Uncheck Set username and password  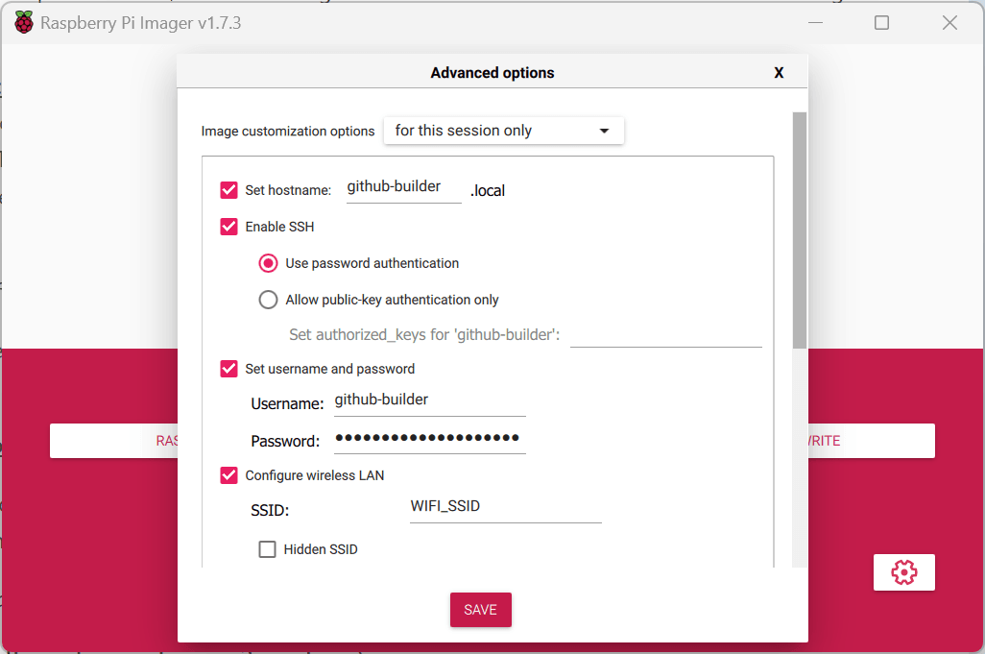point(228,368)
